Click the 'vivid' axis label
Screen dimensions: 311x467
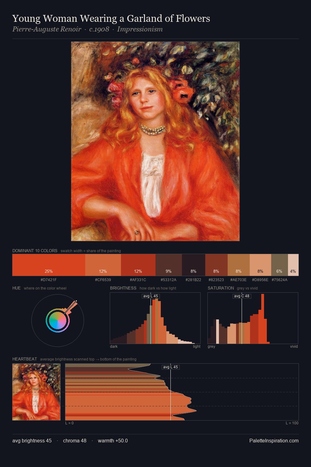[294, 347]
